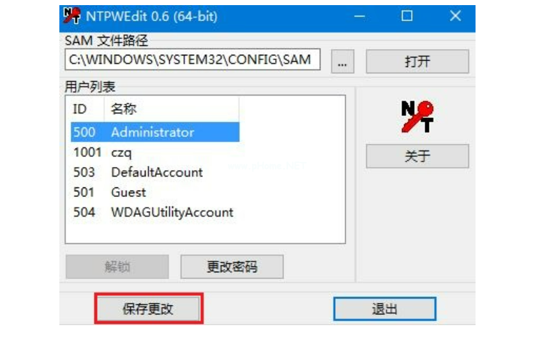Click the 退出 exit button

[385, 309]
